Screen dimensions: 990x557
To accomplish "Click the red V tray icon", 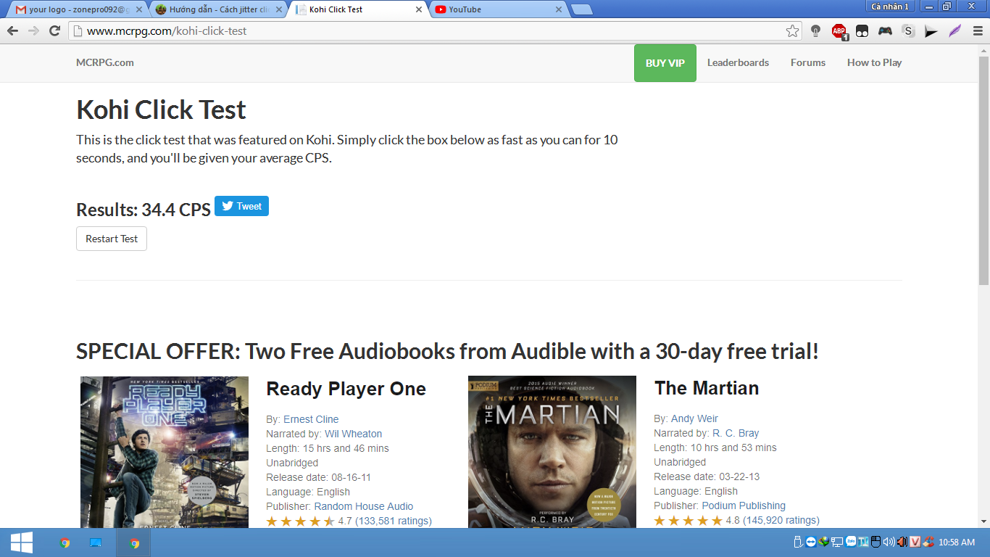I will coord(915,542).
